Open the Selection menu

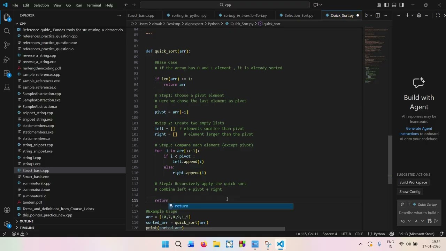click(41, 5)
